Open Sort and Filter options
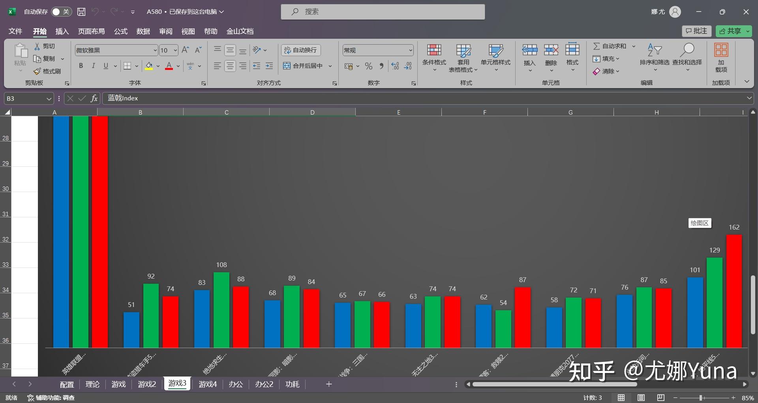 click(x=655, y=58)
